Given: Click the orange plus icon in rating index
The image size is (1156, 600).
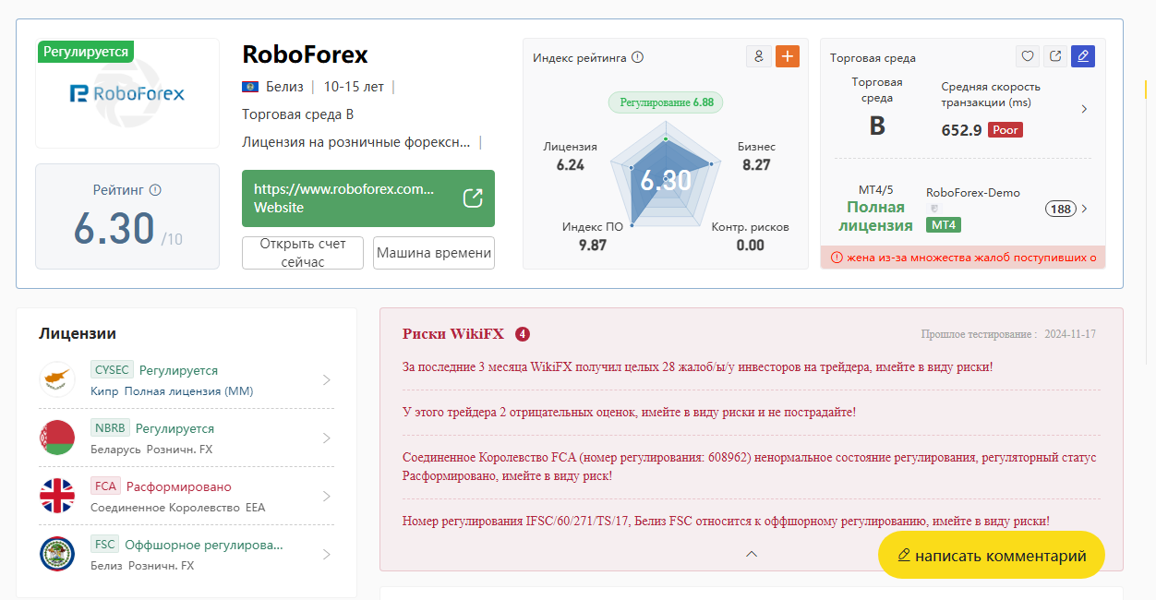Looking at the screenshot, I should pos(788,56).
